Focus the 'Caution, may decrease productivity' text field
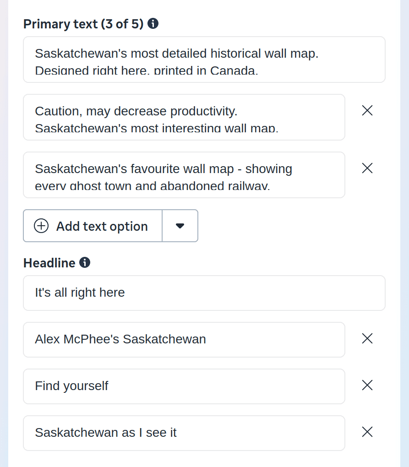Screen dimensions: 409x467 184,117
